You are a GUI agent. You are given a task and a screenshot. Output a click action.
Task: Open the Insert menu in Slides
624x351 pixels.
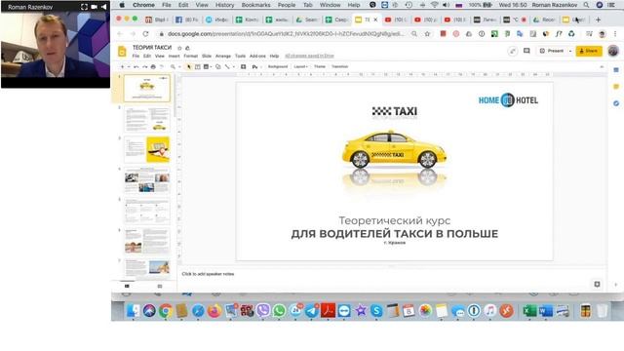pyautogui.click(x=174, y=57)
